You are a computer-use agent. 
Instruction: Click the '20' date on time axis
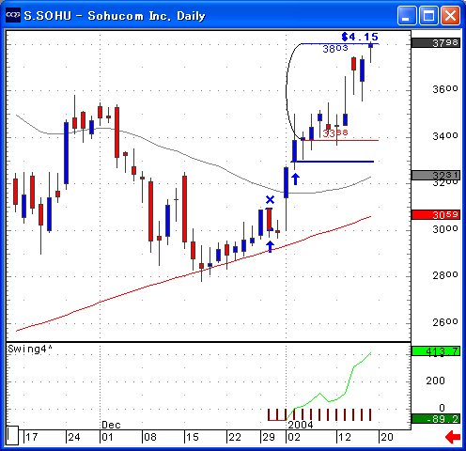387,437
